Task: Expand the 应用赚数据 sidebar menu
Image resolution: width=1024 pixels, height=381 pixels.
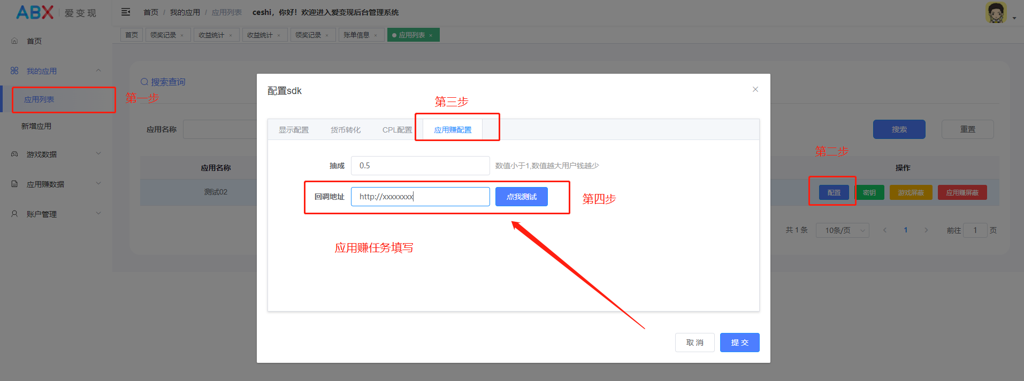Action: [56, 184]
